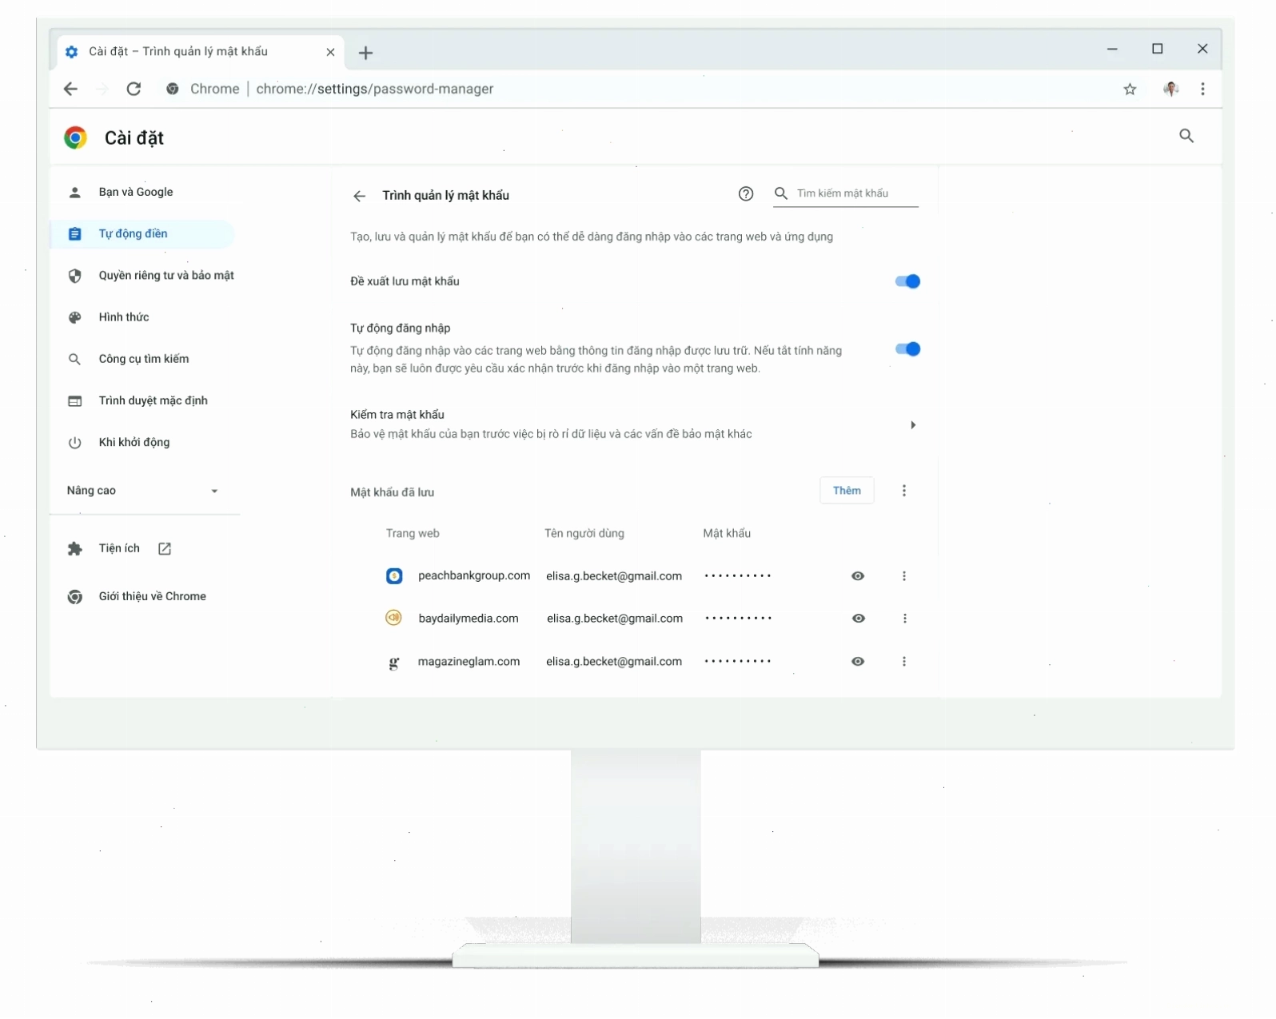The width and height of the screenshot is (1276, 1019).
Task: Open the Tiện ích external link icon
Action: [165, 549]
